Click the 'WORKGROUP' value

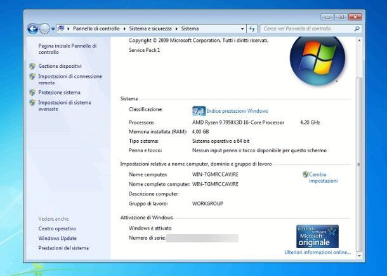coord(207,204)
